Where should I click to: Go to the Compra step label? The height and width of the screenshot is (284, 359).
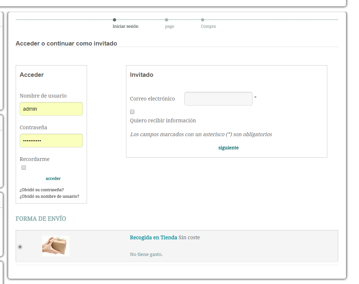[x=208, y=27]
